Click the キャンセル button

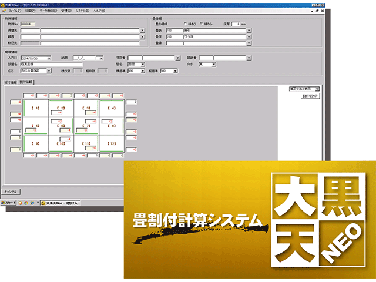[11, 192]
